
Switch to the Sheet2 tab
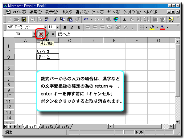coord(47,126)
